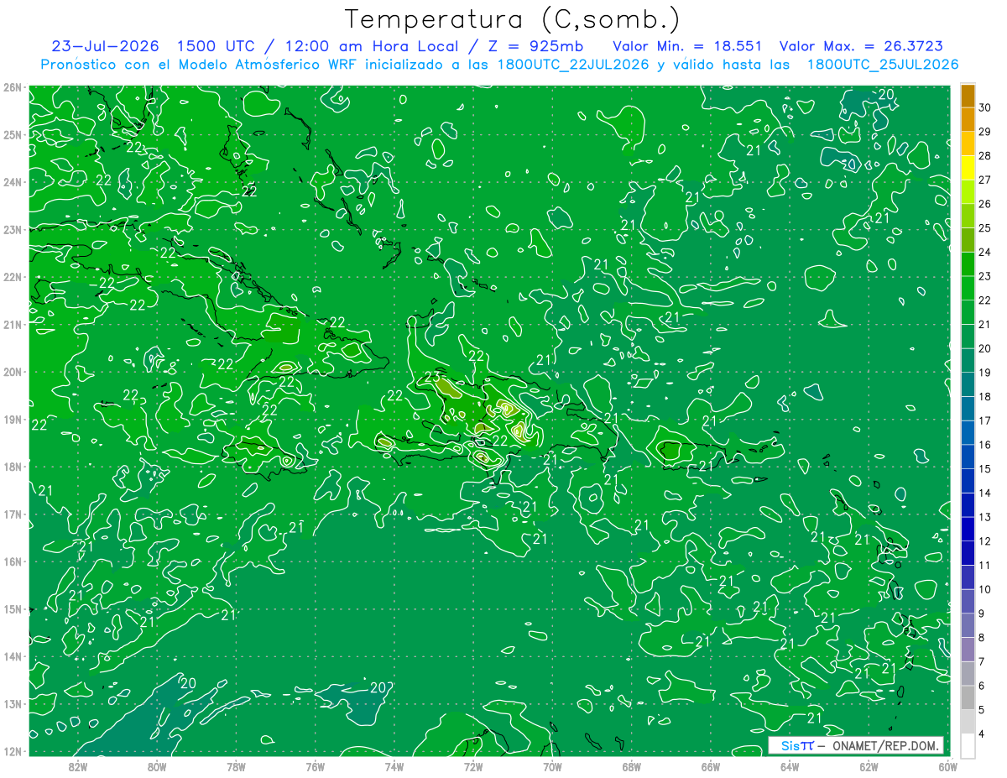Click the '23N' latitude axis label
The width and height of the screenshot is (1007, 778).
pyautogui.click(x=13, y=229)
